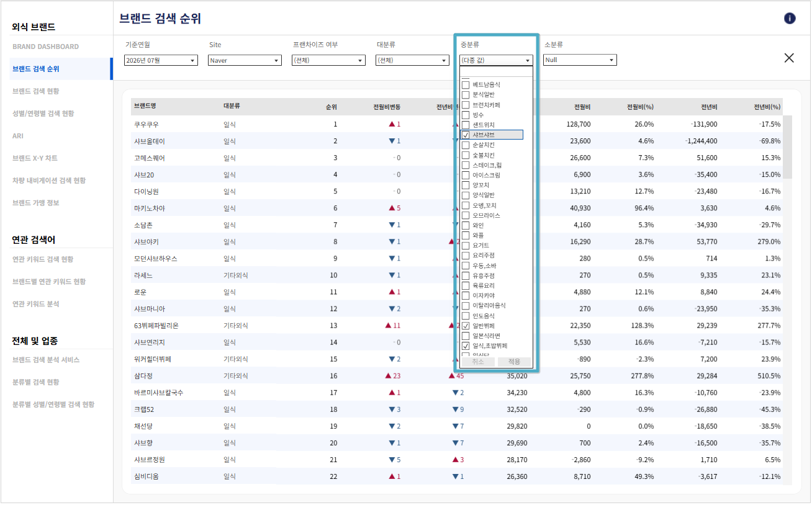
Task: Open the info icon beside the page title
Action: click(x=790, y=18)
